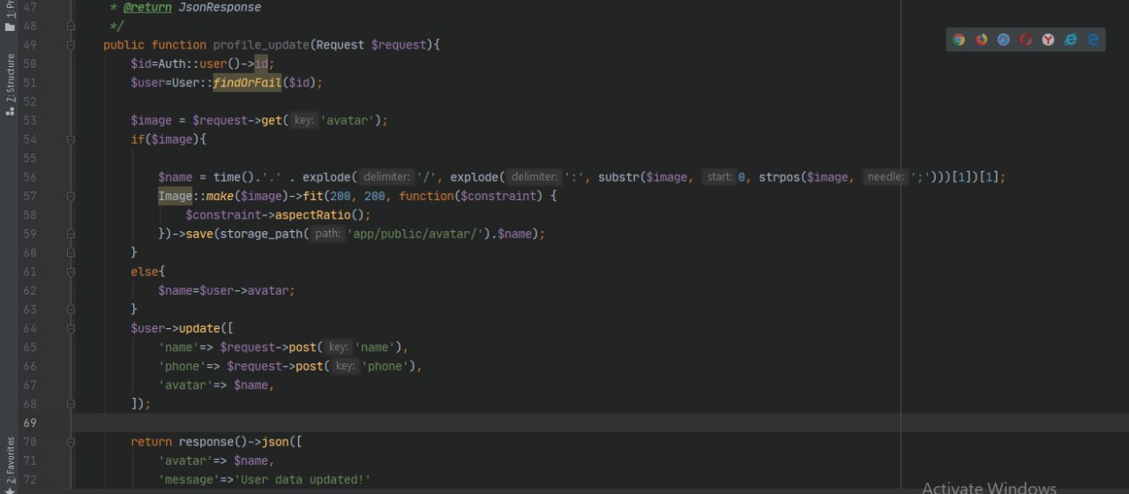Toggle fold marker at line 59 closure end
Screen dimensions: 1129x494
click(71, 234)
